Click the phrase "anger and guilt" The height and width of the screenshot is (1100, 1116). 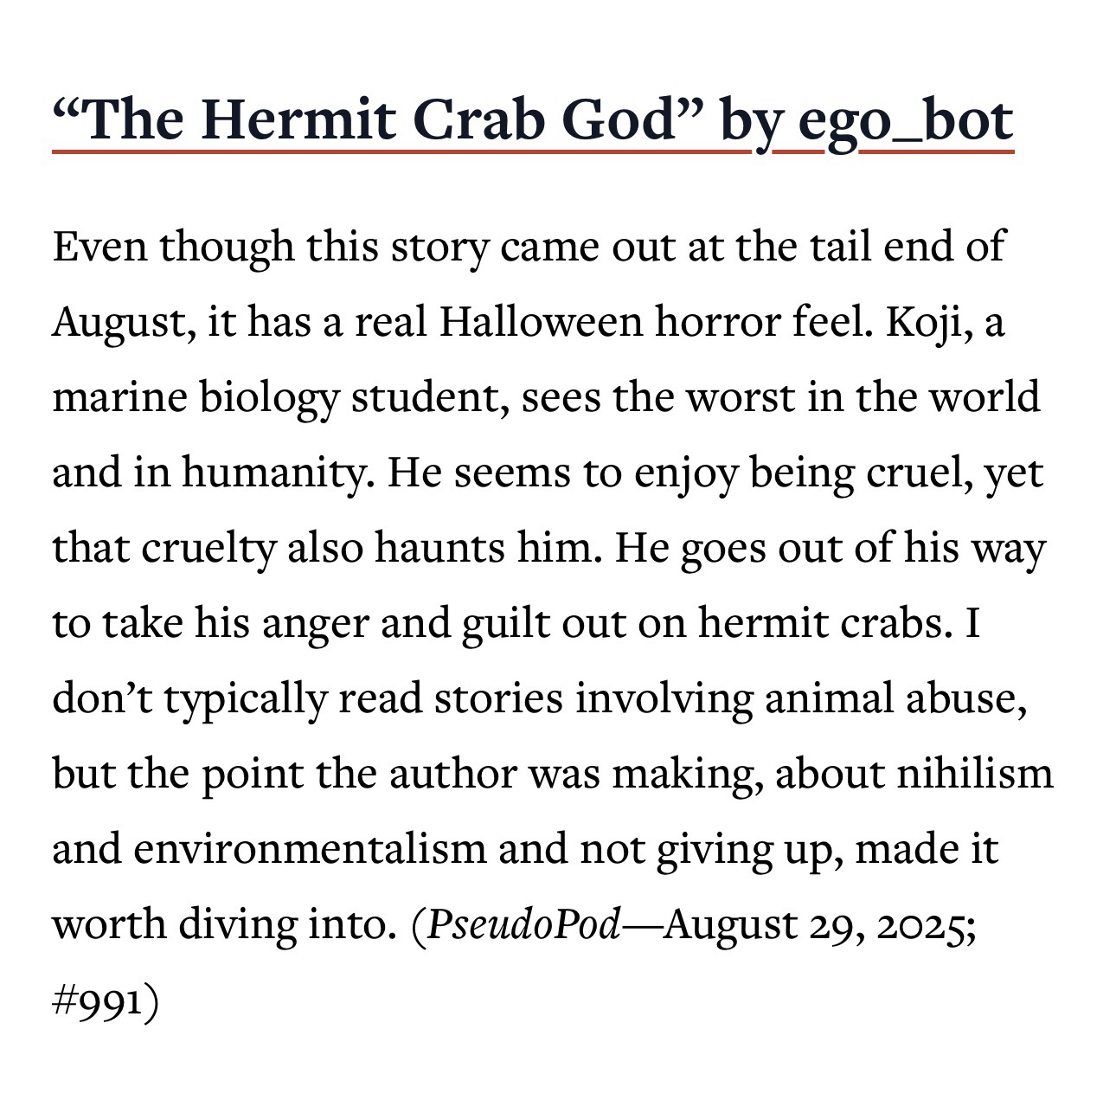tap(386, 623)
